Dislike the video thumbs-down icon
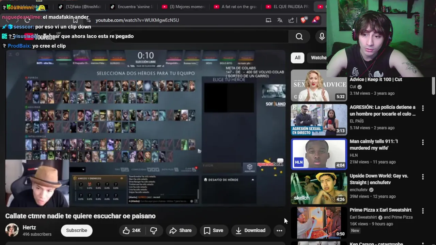The height and width of the screenshot is (245, 436). [154, 230]
